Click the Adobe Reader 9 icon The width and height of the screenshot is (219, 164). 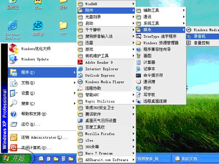(x=80, y=62)
